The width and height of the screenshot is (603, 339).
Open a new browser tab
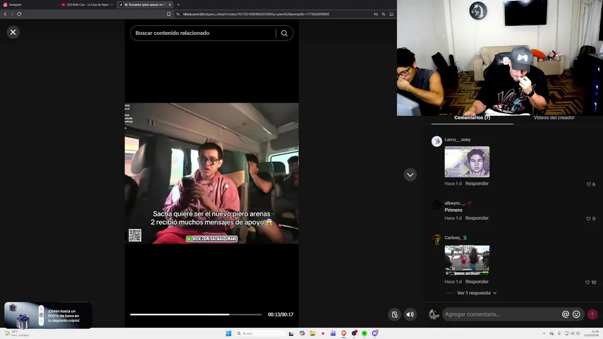179,5
